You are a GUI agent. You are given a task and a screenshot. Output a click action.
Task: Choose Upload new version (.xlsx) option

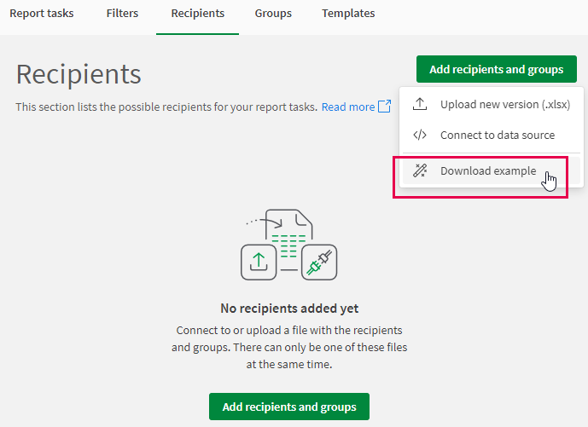tap(504, 105)
